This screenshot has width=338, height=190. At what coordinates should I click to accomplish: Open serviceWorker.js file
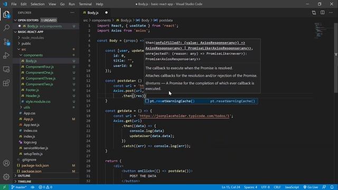36,148
